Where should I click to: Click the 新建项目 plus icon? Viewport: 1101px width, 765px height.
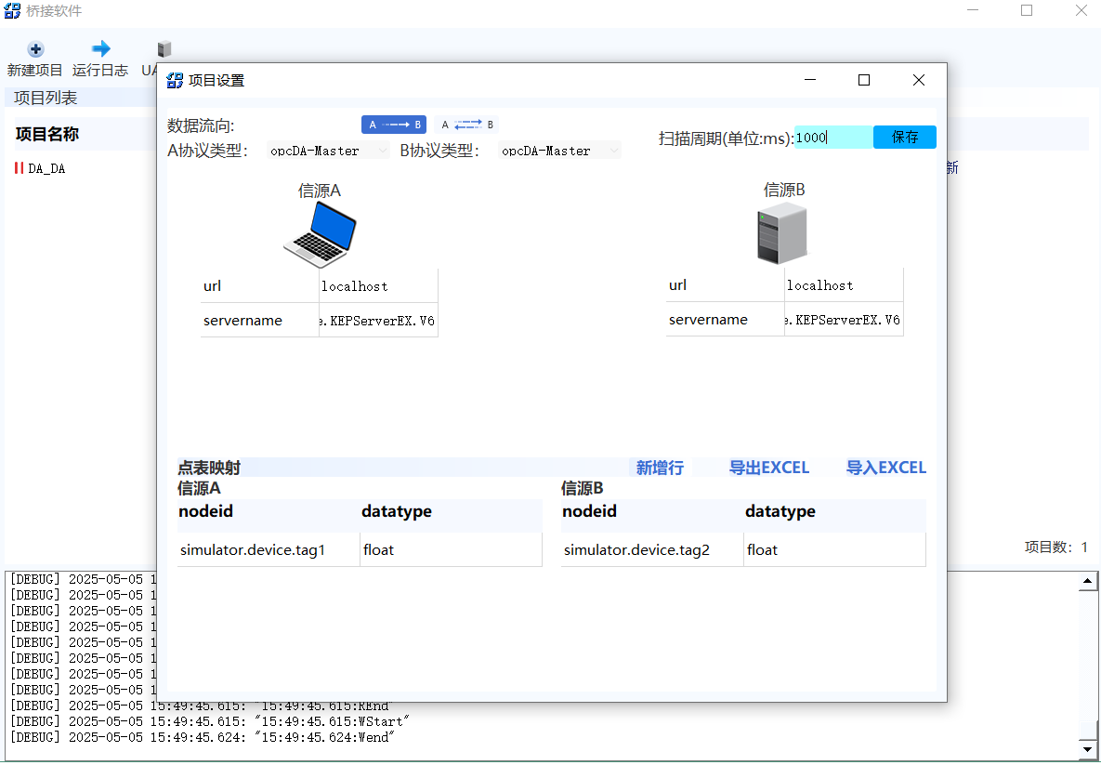[35, 49]
